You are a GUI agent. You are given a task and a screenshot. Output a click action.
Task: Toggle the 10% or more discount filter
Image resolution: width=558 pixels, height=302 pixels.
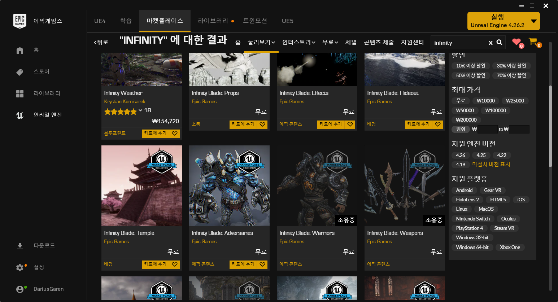(471, 66)
